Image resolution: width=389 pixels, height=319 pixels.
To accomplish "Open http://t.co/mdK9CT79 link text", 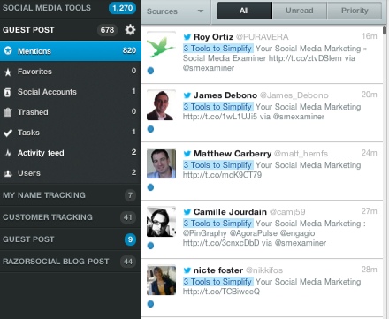I will (222, 175).
